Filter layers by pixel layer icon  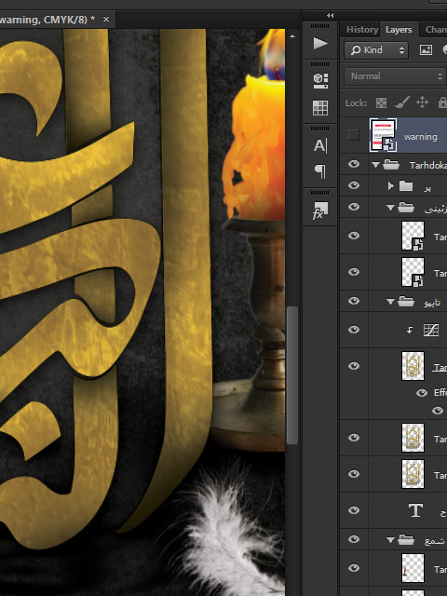coord(426,49)
